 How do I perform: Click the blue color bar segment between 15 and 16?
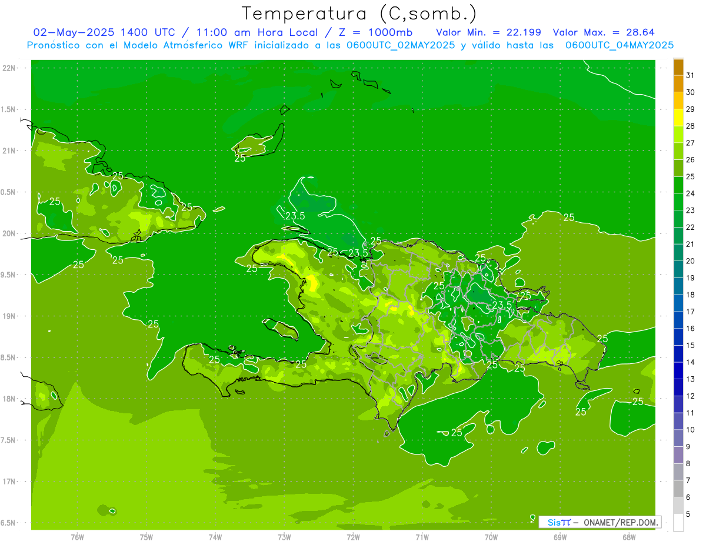click(678, 337)
